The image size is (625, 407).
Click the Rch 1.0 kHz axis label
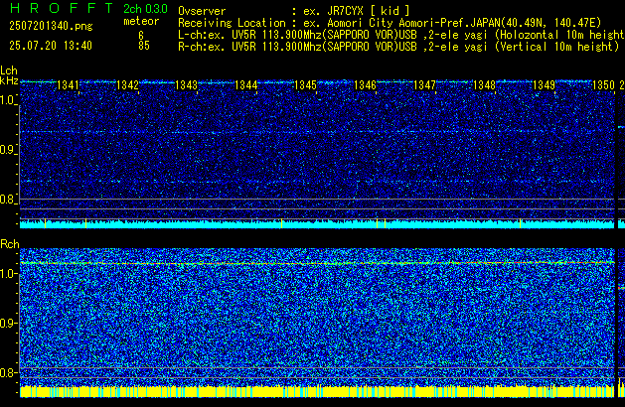(8, 274)
